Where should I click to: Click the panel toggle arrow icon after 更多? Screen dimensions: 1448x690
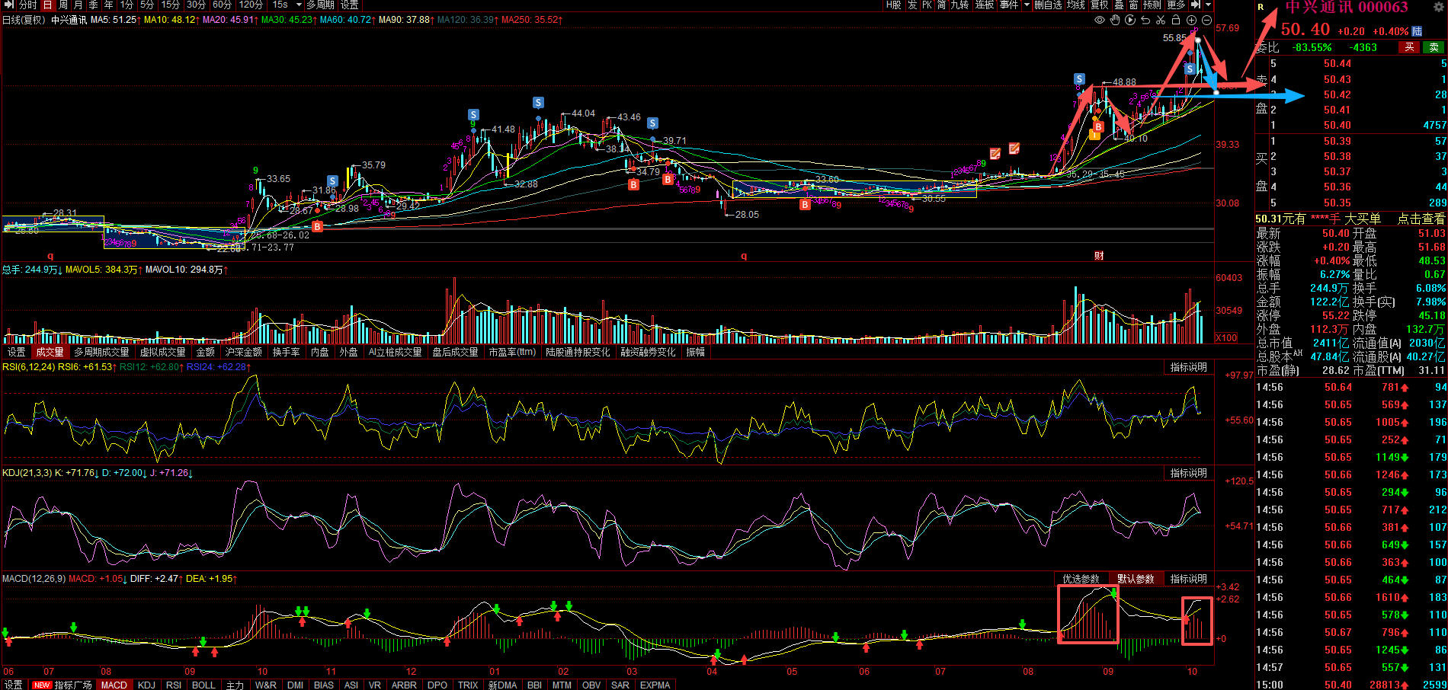click(x=1195, y=5)
